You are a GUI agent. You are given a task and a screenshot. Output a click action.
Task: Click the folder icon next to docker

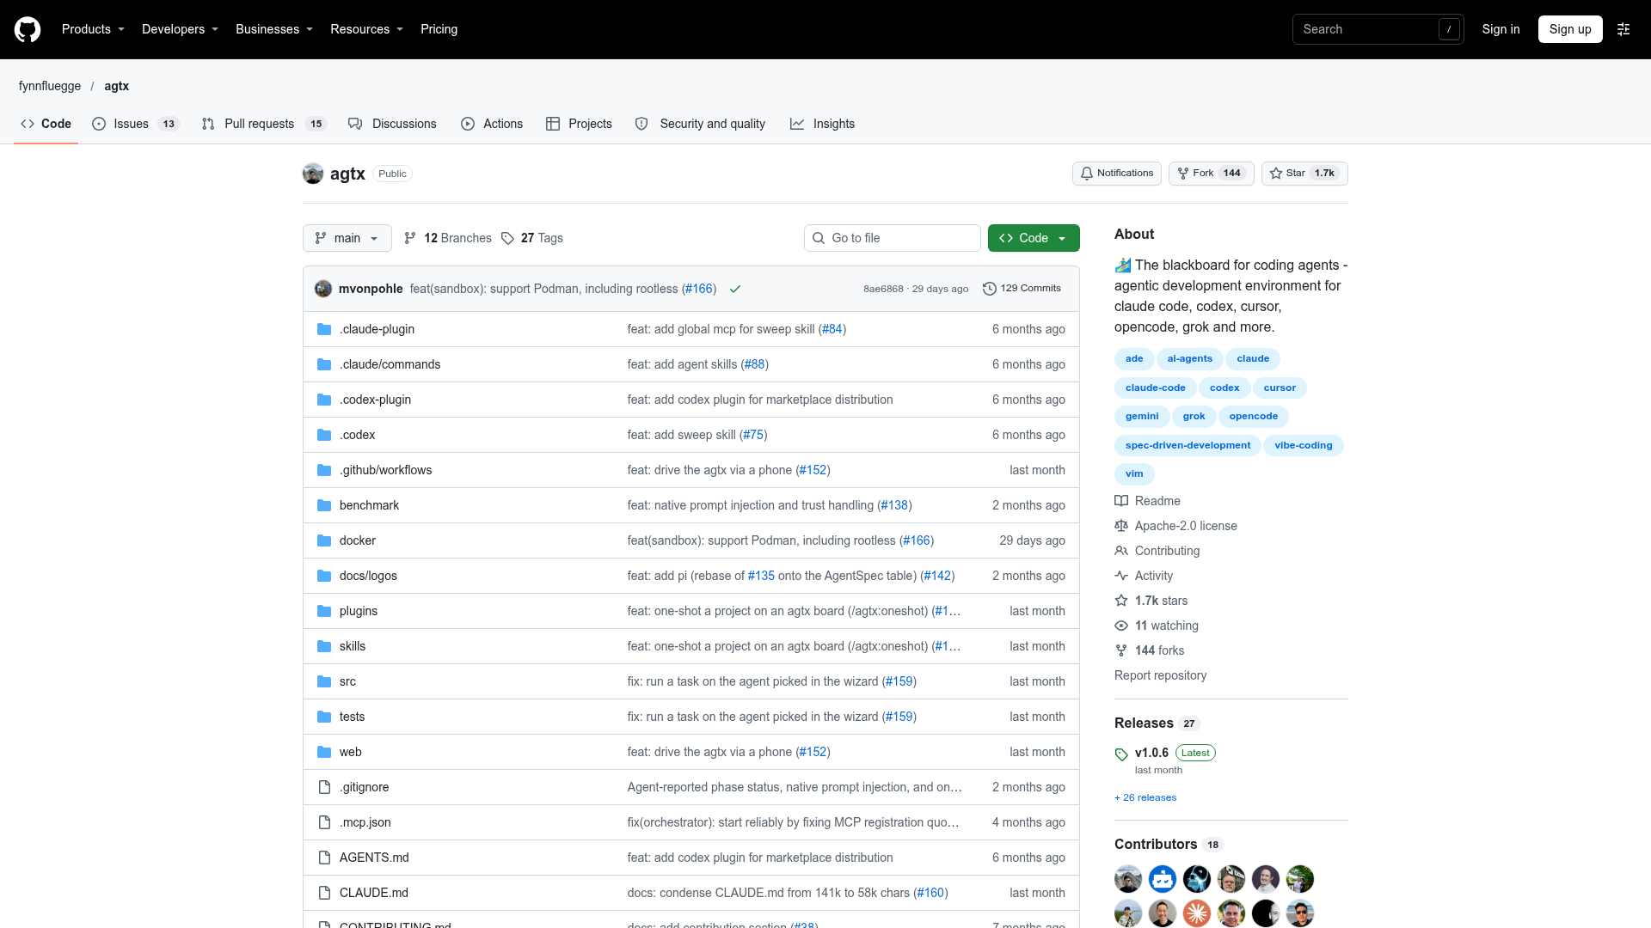(x=324, y=540)
